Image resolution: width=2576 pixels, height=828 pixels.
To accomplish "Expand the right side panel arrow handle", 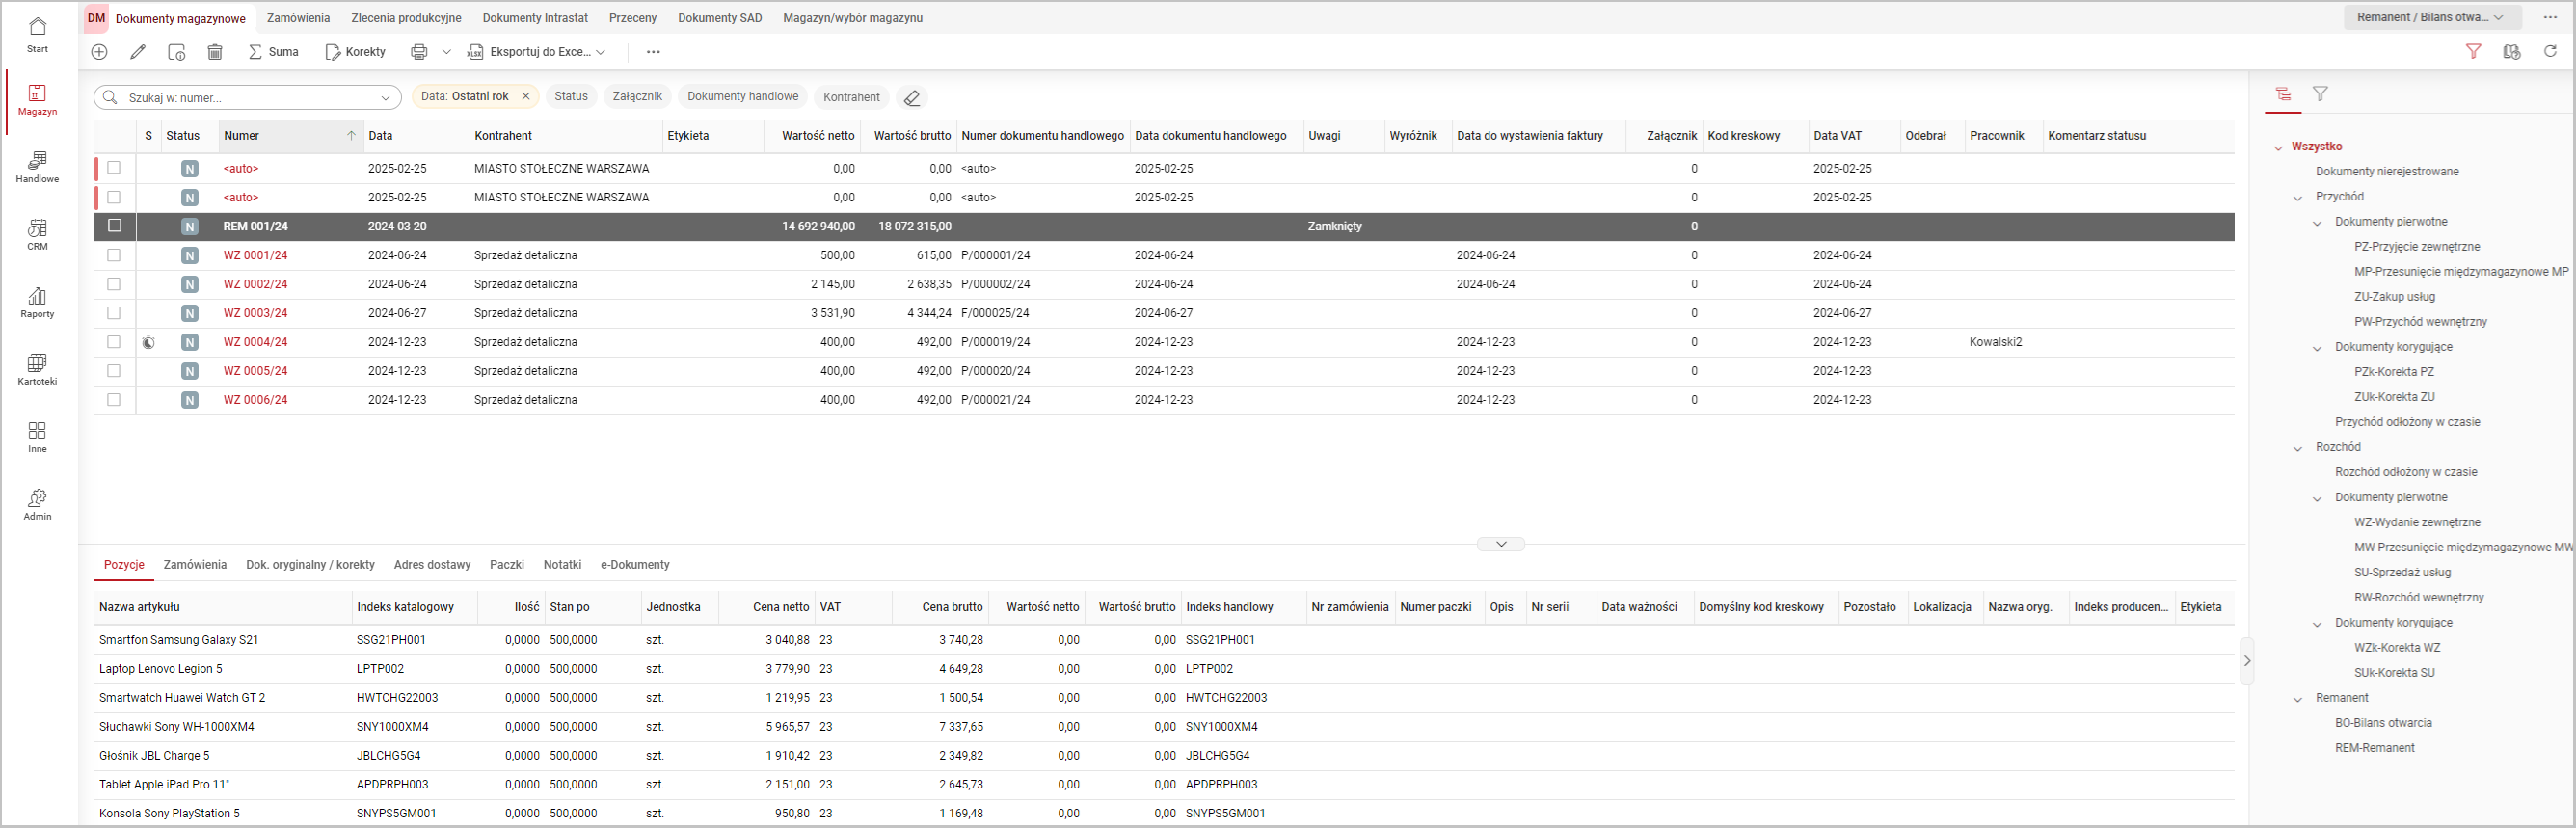I will tap(2247, 661).
